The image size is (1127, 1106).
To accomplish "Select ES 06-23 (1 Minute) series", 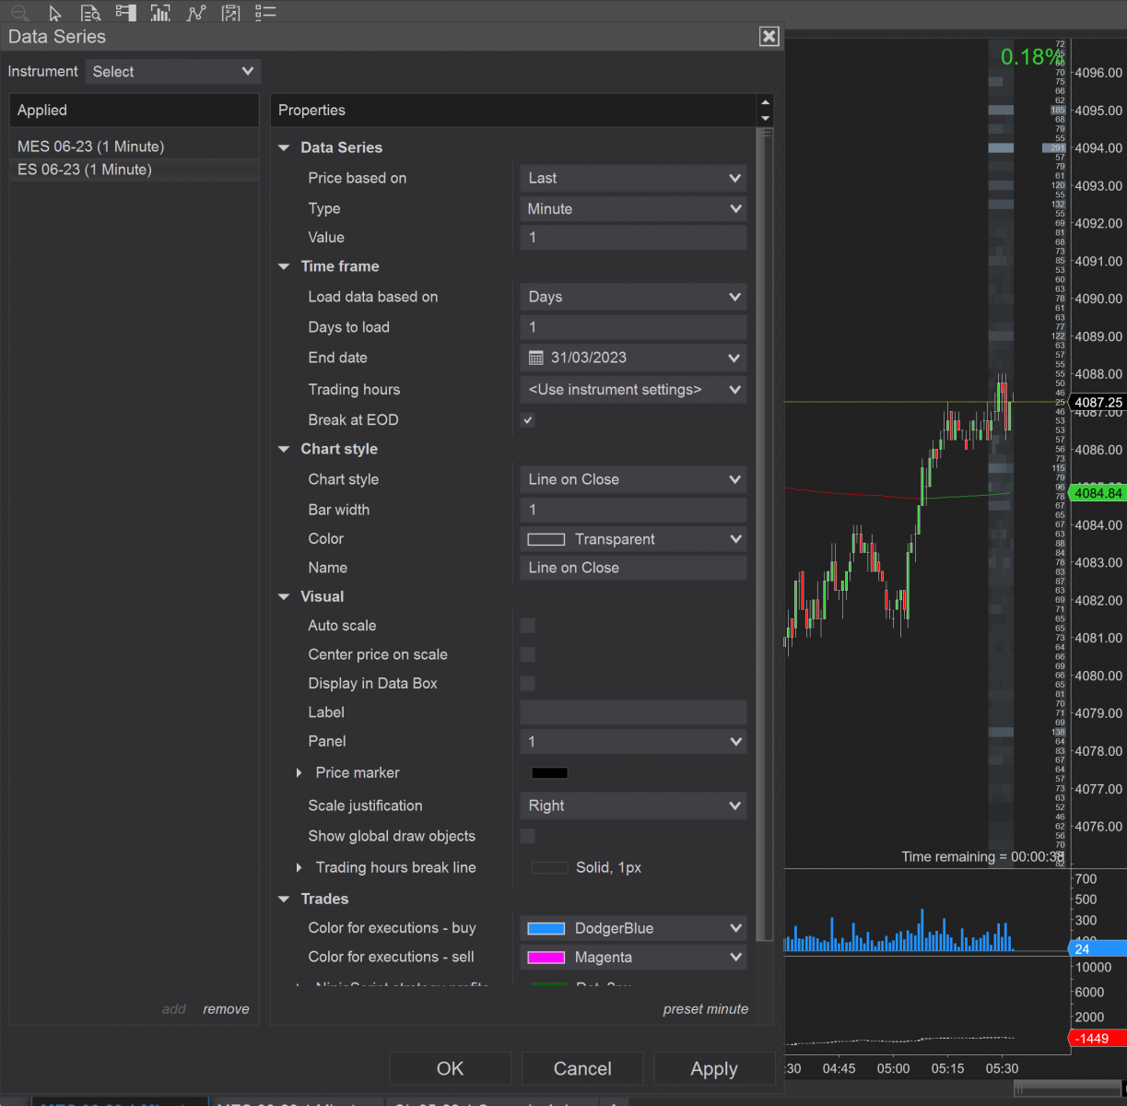I will tap(134, 170).
